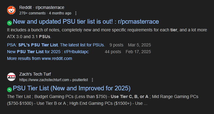Open 'PSU Tier List (New and Improved for 2025)'

[x=72, y=88]
